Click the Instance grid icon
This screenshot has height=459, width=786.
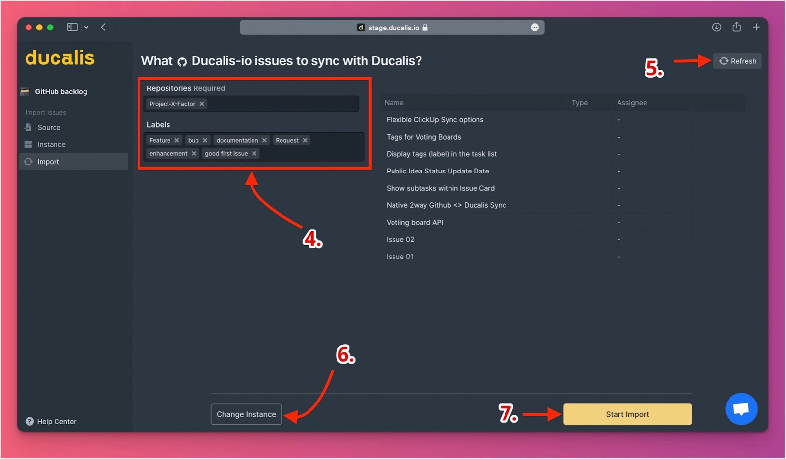28,144
